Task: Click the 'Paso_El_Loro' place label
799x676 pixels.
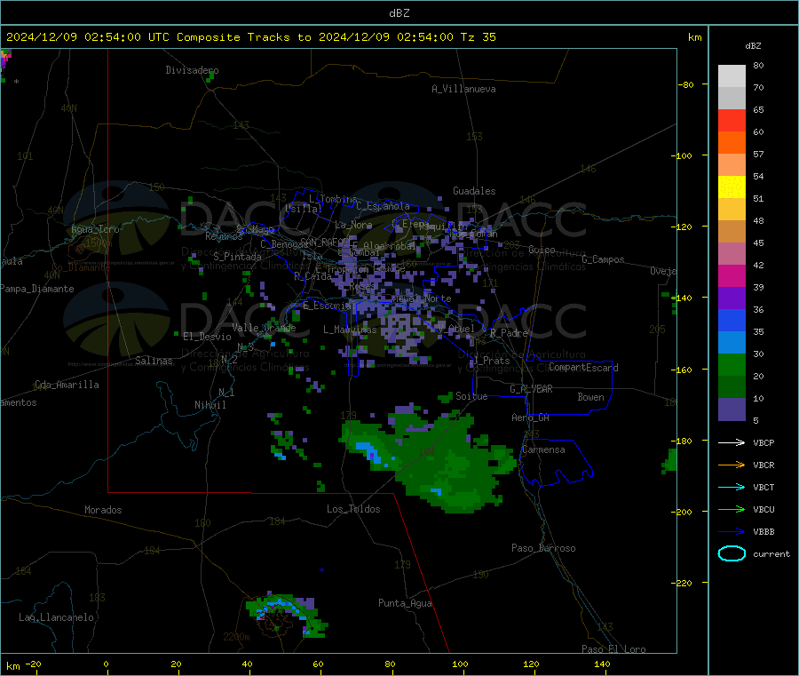Action: pos(613,649)
